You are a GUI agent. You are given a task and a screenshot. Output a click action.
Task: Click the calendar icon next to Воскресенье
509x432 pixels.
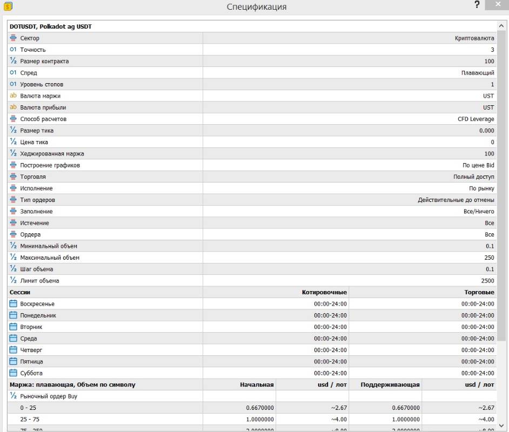(x=14, y=304)
